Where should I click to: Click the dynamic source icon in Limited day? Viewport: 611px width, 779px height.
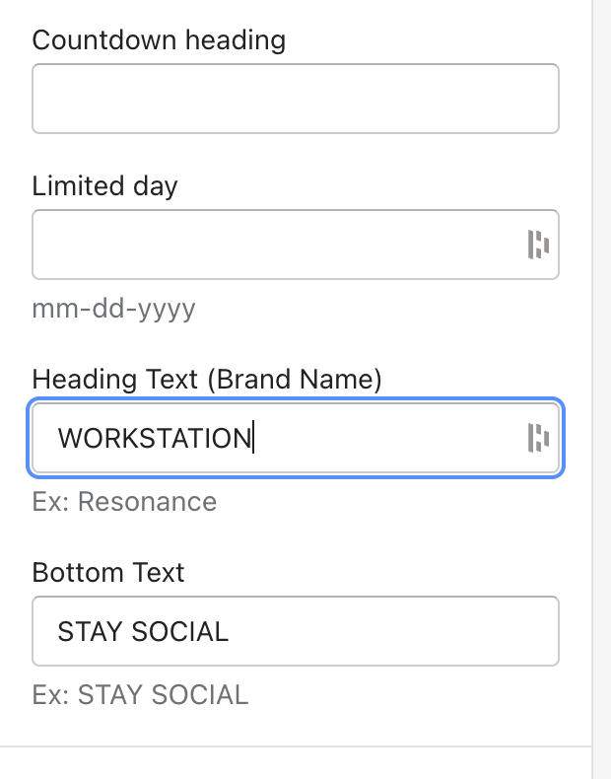pyautogui.click(x=538, y=245)
